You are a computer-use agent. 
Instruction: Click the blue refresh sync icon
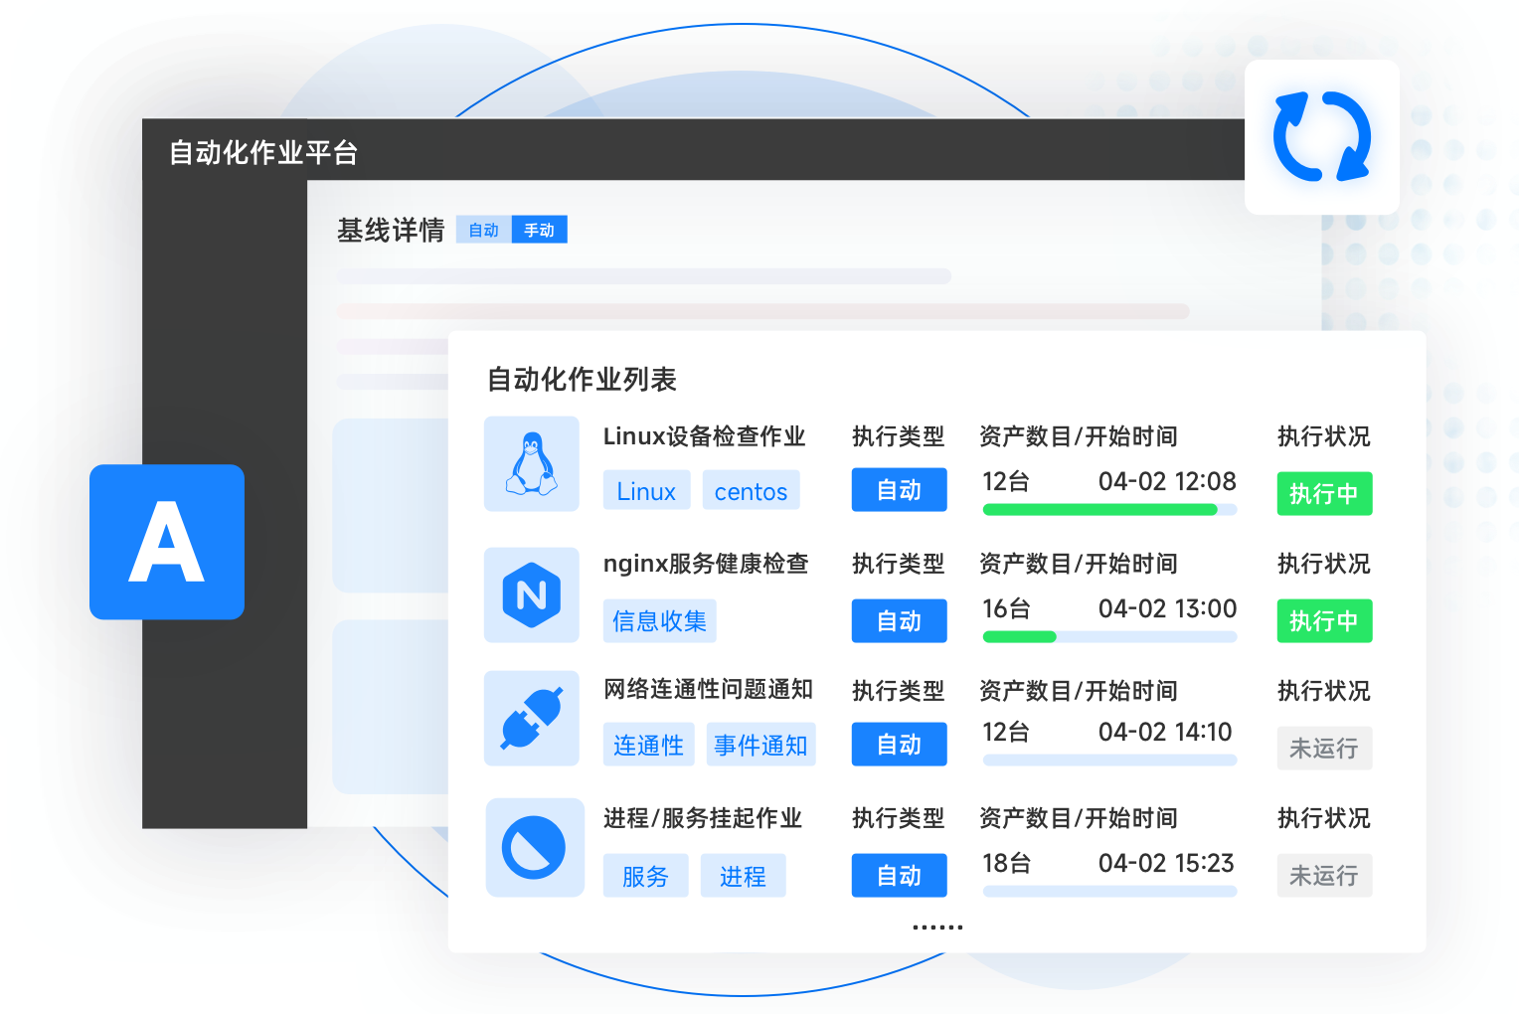click(1321, 137)
